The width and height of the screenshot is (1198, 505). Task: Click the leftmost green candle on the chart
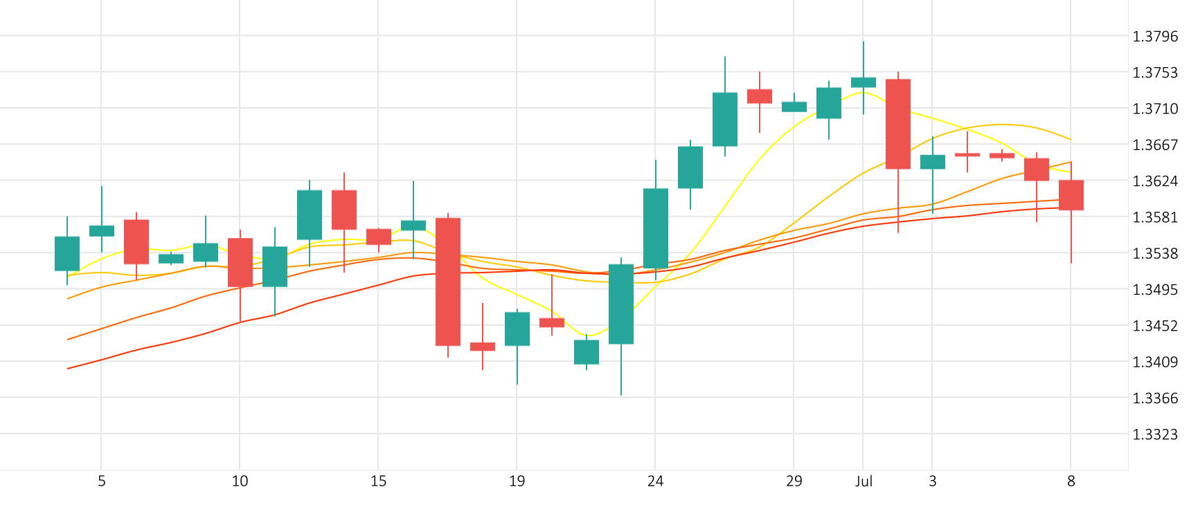[x=67, y=253]
